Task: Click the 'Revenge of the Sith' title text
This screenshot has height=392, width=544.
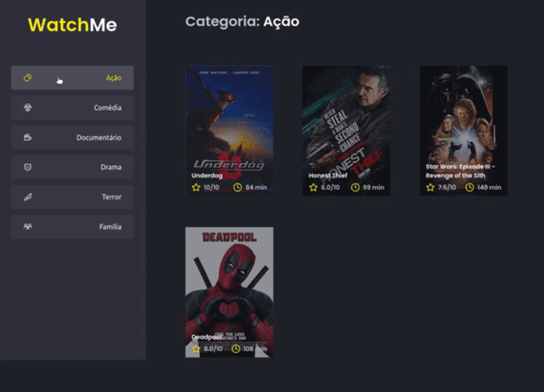Action: click(456, 175)
